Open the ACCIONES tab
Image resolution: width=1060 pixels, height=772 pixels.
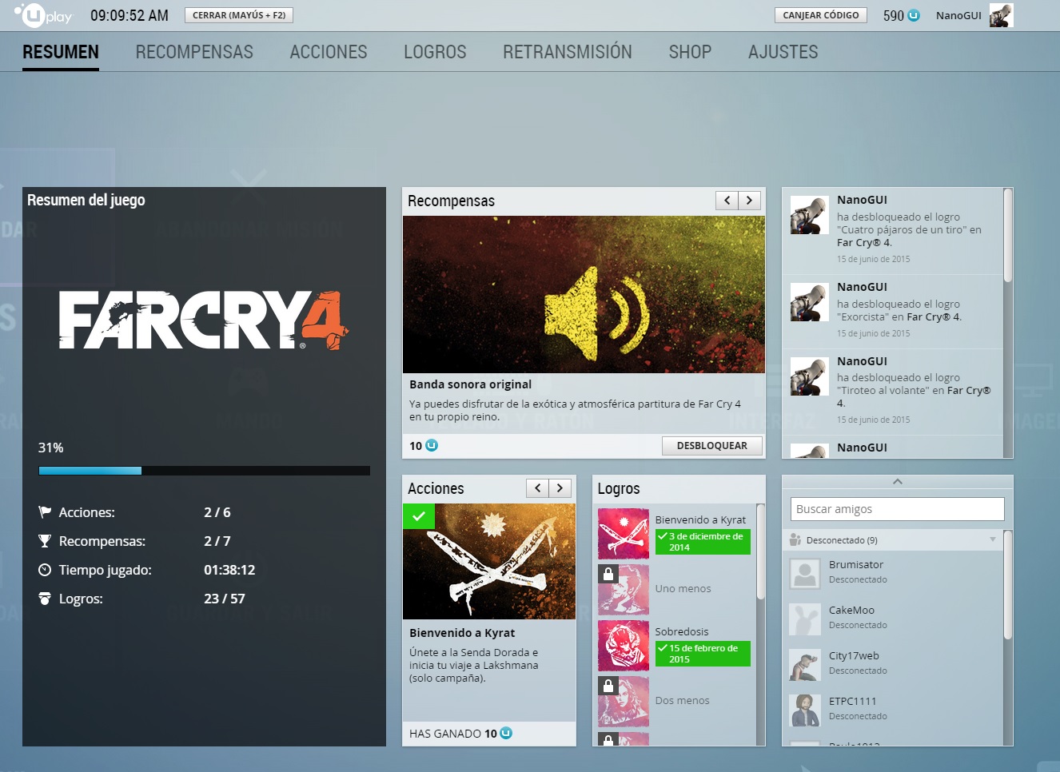329,52
